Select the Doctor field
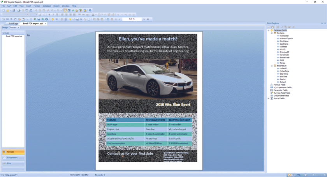Viewport: 327px width, 177px height. pos(283,79)
